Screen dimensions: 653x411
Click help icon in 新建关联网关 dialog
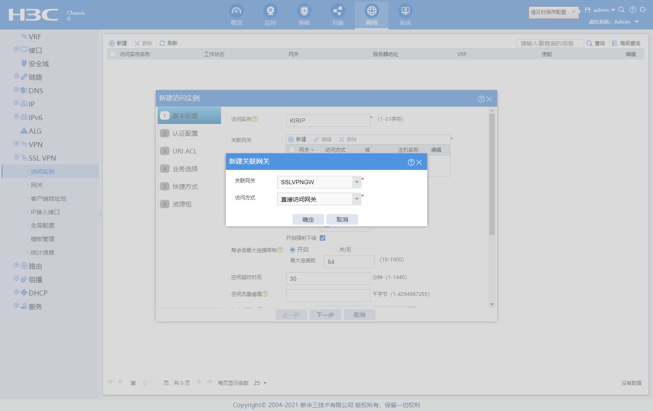coord(411,162)
